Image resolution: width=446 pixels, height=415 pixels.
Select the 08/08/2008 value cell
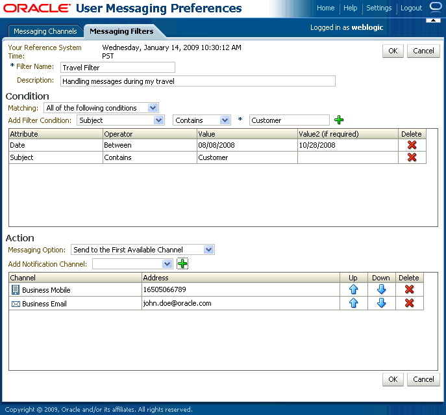point(247,145)
